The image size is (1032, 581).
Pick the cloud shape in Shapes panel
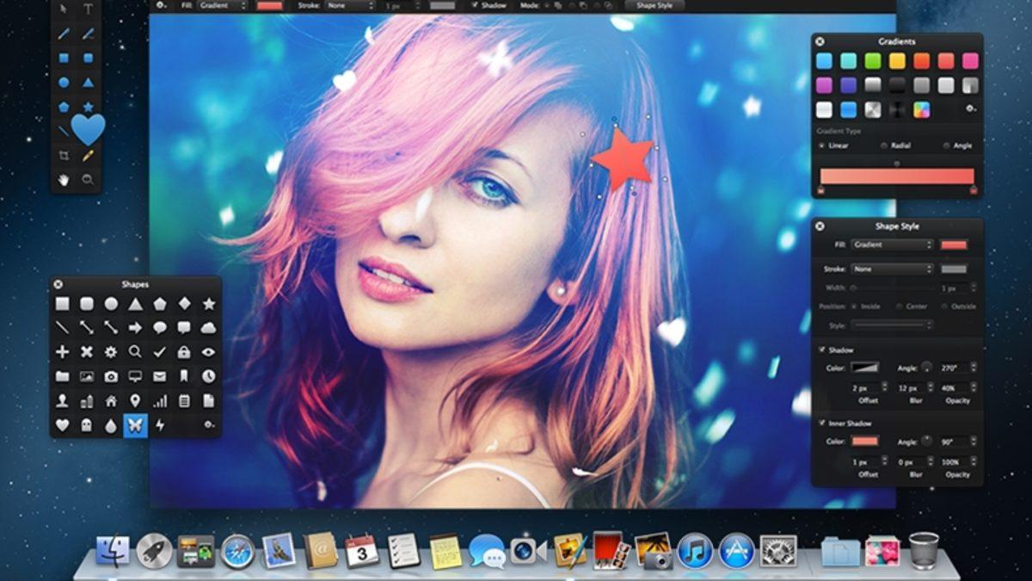[208, 328]
